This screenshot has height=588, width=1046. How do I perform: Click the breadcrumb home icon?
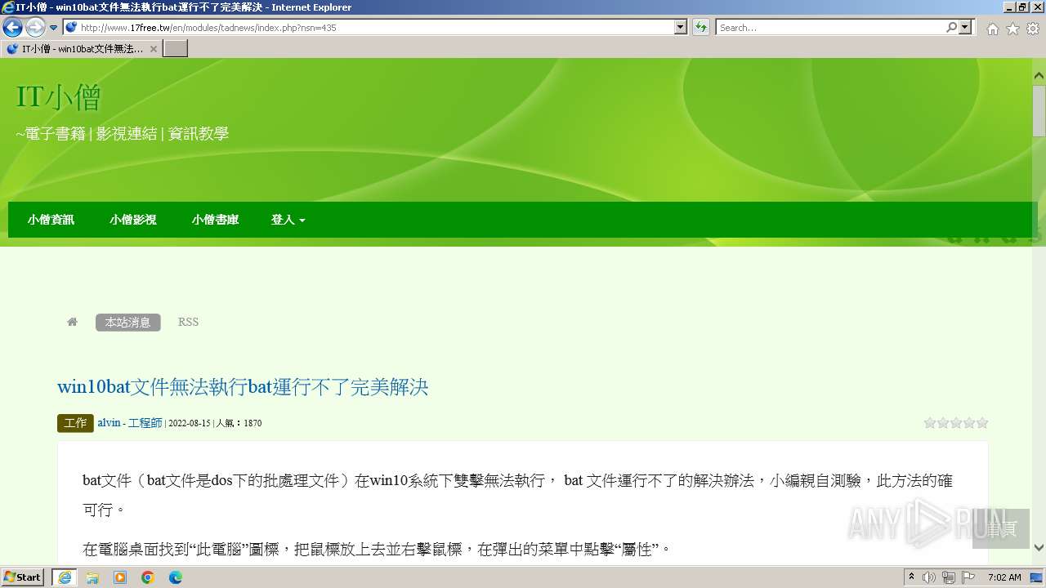click(73, 322)
